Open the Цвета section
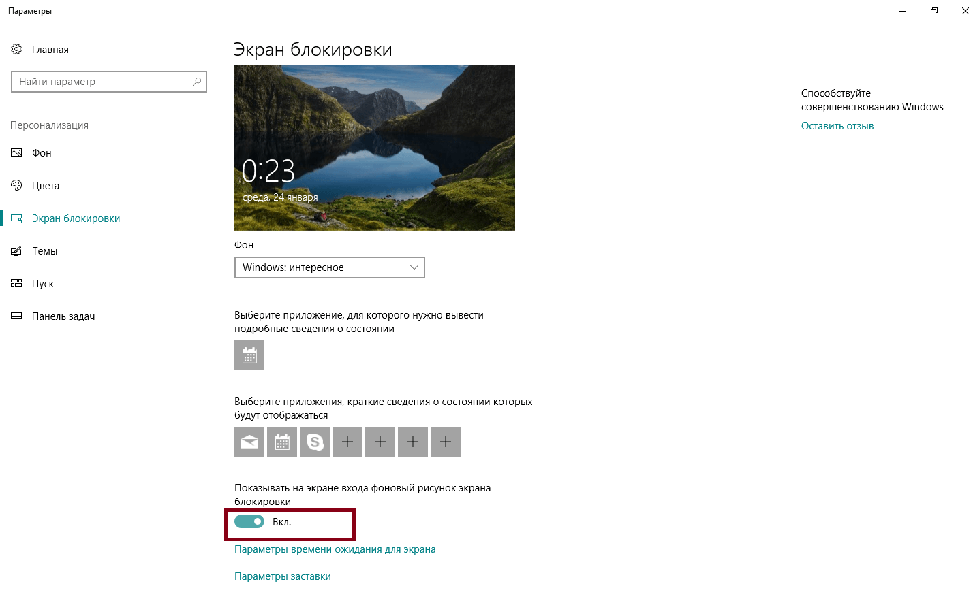 (46, 186)
